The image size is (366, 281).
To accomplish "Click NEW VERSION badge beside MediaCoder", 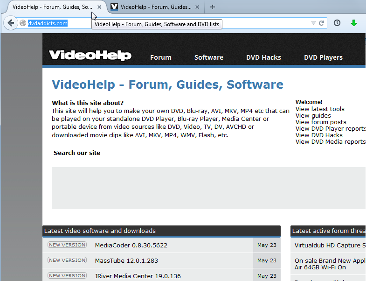I will click(67, 245).
